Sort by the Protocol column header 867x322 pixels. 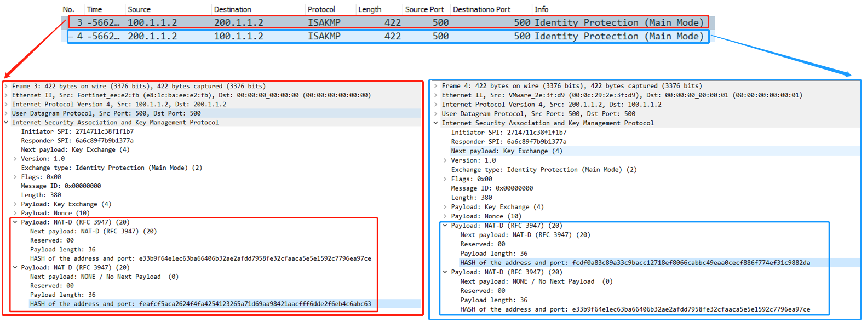click(321, 9)
